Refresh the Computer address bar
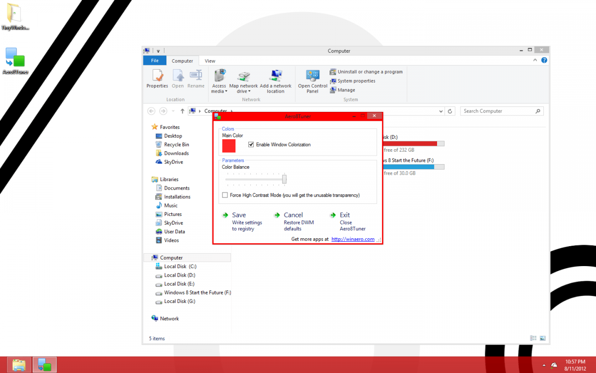596x373 pixels. pyautogui.click(x=450, y=111)
